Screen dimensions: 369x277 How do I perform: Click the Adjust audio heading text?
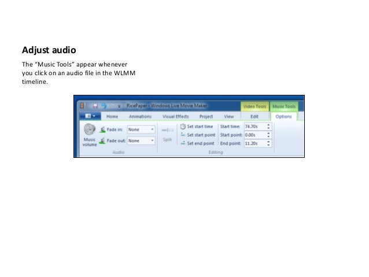tap(49, 50)
